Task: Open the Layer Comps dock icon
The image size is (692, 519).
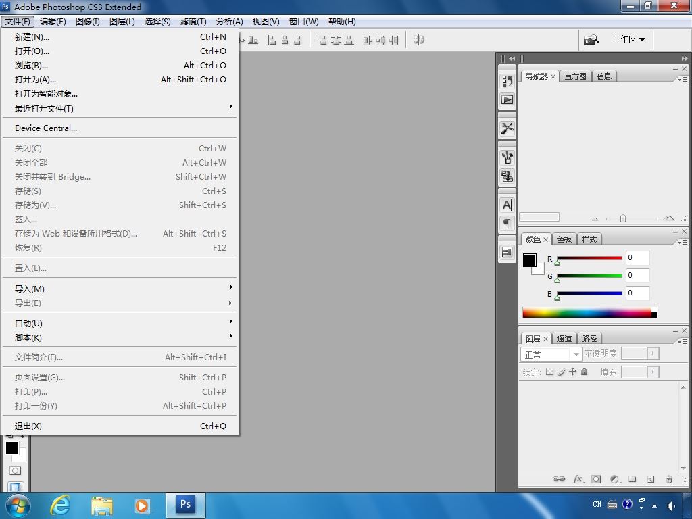Action: [x=507, y=253]
